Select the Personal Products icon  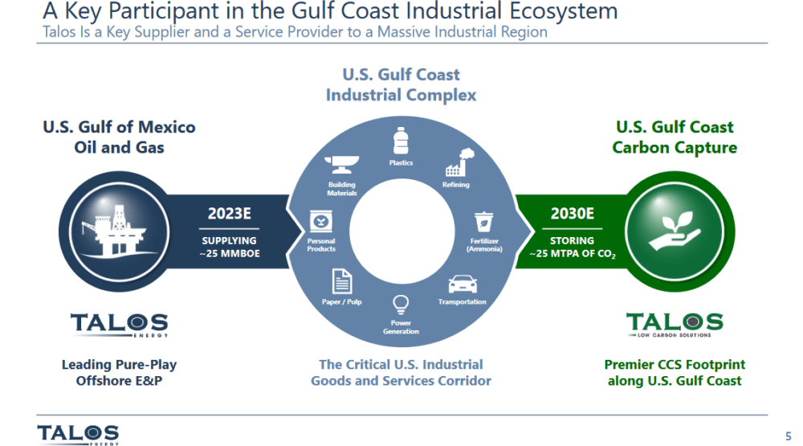[321, 222]
